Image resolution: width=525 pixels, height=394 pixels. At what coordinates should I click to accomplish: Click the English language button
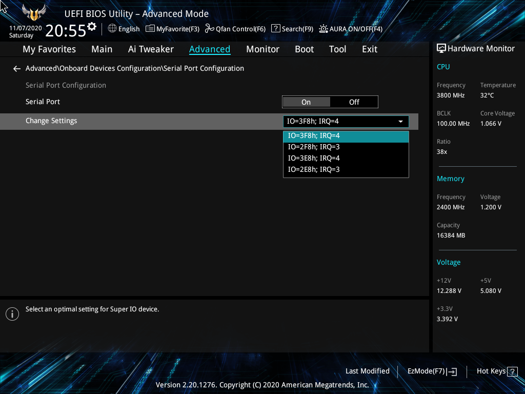tap(129, 29)
